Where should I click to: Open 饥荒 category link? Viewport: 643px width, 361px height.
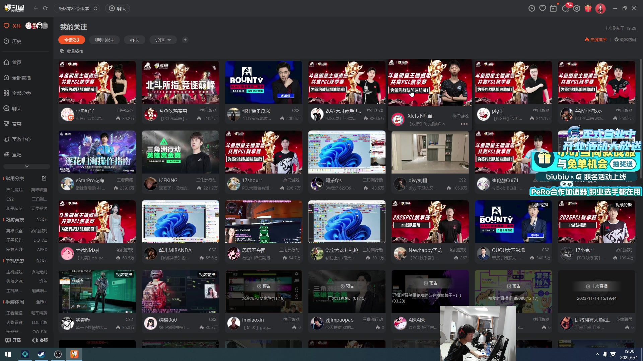click(43, 281)
